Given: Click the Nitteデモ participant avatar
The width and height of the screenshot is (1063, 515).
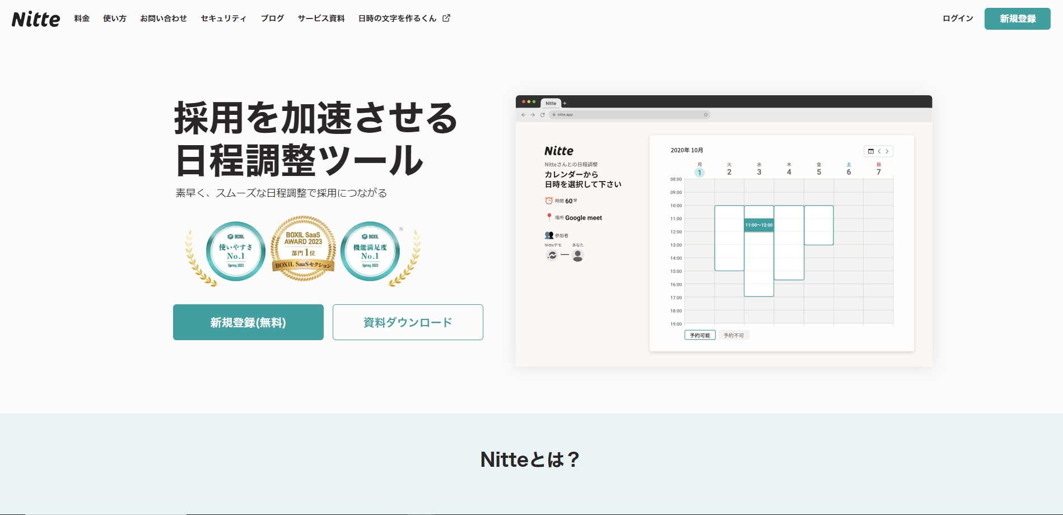Looking at the screenshot, I should 552,255.
